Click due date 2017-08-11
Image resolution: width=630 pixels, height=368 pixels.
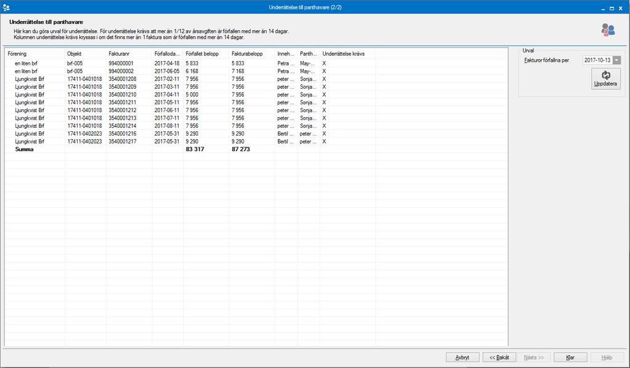(x=167, y=126)
